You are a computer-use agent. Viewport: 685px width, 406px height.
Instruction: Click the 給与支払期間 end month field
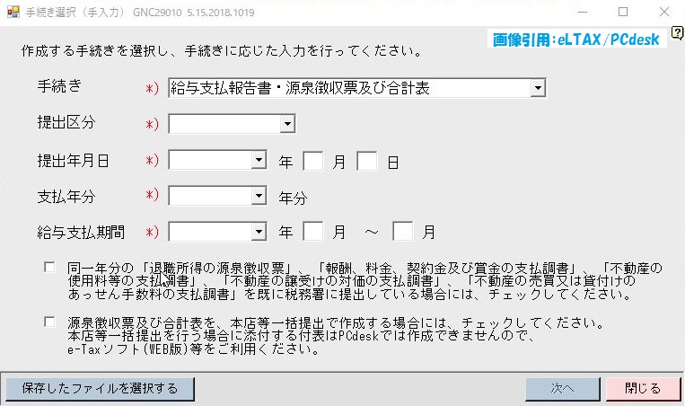[403, 231]
